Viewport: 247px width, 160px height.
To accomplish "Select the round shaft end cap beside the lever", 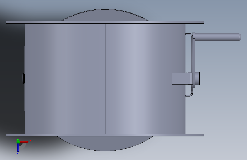I will point(197,79).
